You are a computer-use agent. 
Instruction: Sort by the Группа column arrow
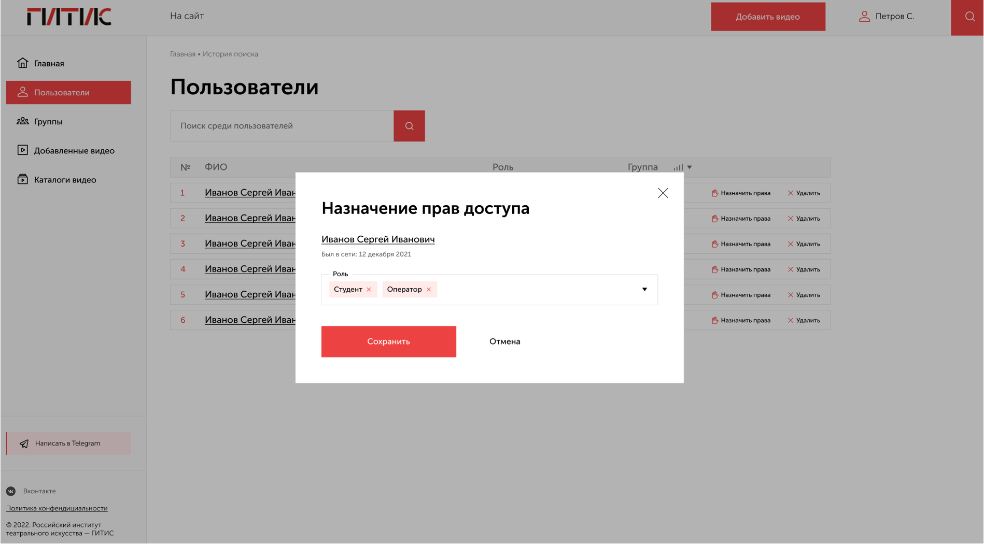point(690,167)
